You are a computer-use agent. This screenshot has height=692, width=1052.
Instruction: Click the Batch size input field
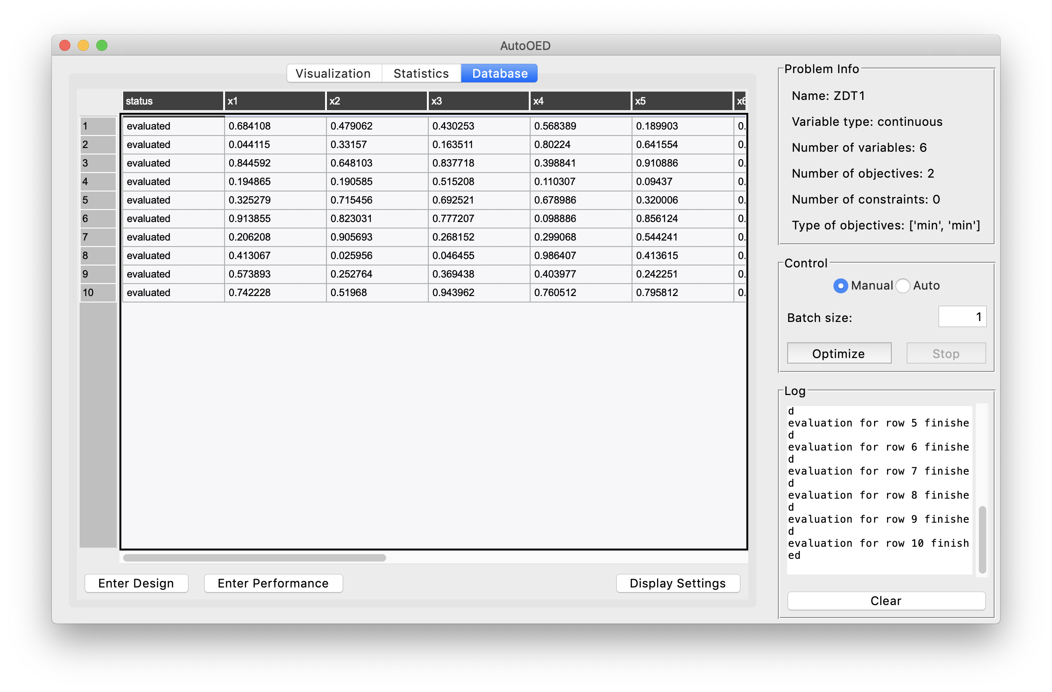click(962, 317)
